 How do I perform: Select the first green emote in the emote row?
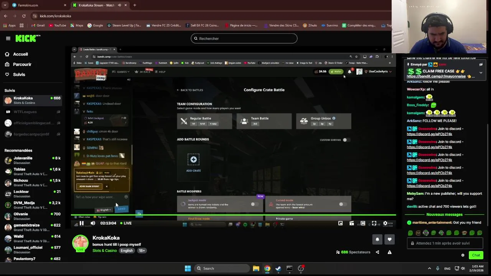[x=410, y=233]
